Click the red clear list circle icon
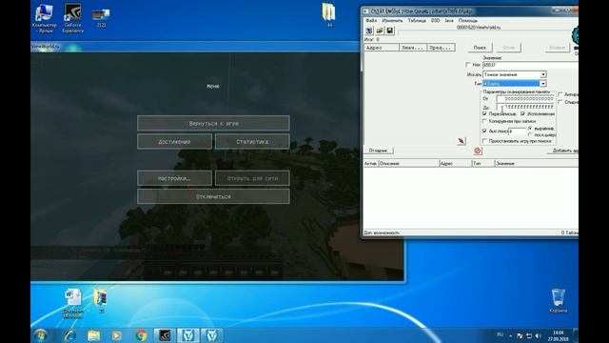 tap(478, 151)
